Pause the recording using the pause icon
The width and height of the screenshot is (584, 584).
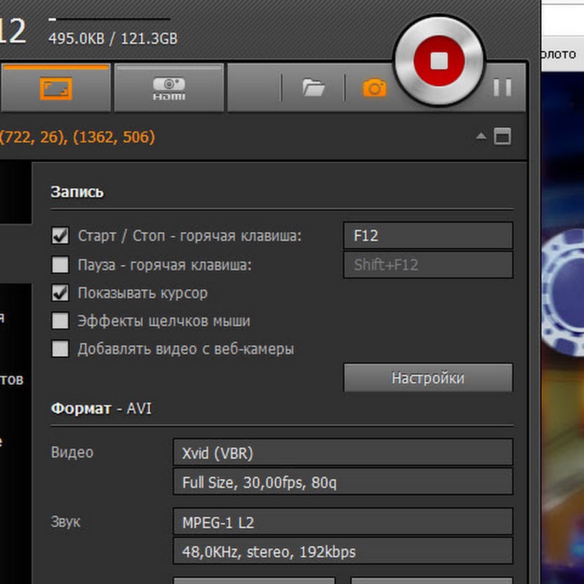coord(502,88)
